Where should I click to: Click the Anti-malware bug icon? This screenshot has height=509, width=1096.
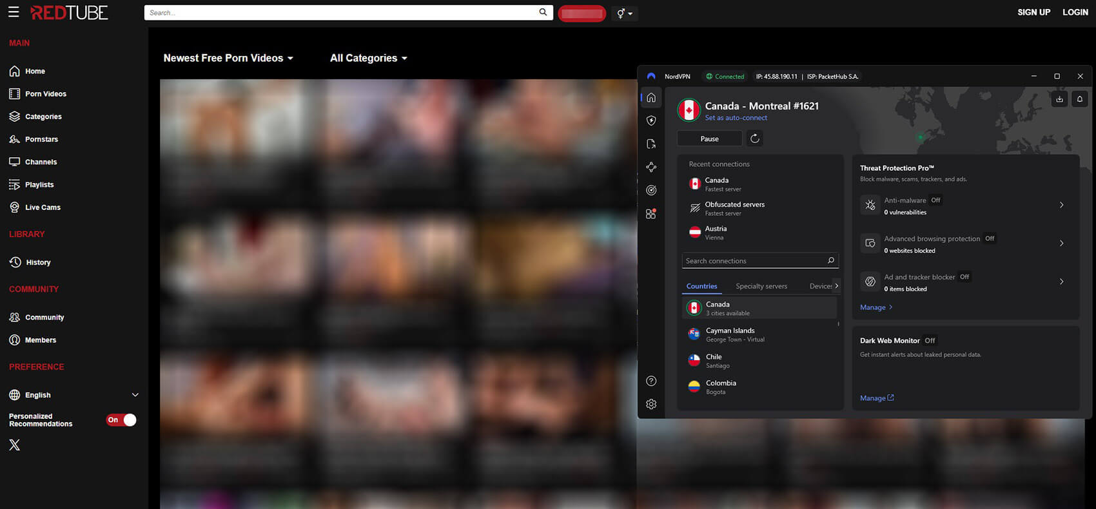tap(870, 205)
